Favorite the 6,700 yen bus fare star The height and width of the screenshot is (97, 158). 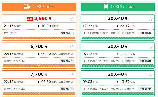(x=72, y=47)
